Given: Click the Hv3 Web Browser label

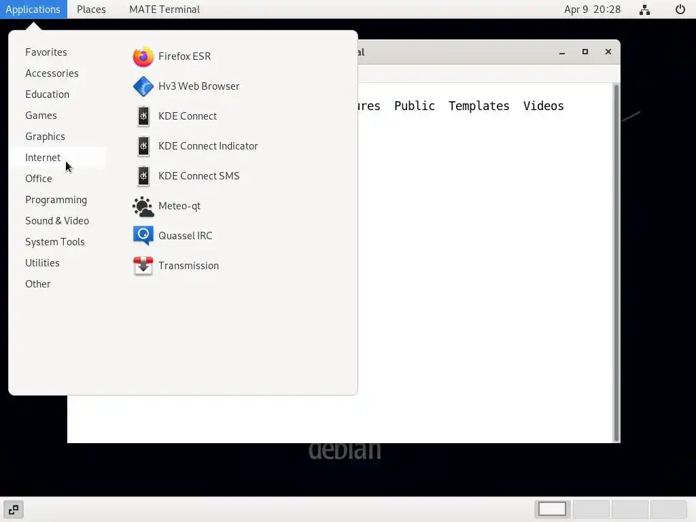Looking at the screenshot, I should pos(199,86).
